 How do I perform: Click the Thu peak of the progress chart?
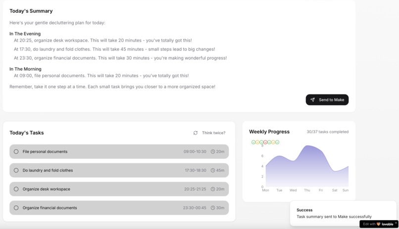tap(308, 145)
